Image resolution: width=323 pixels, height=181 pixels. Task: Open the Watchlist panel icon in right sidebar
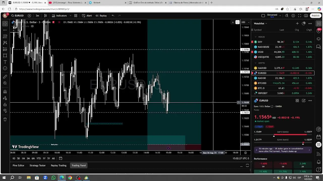tap(319, 23)
